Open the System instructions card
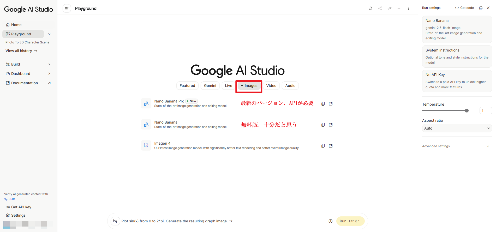496x232 pixels. 457,56
